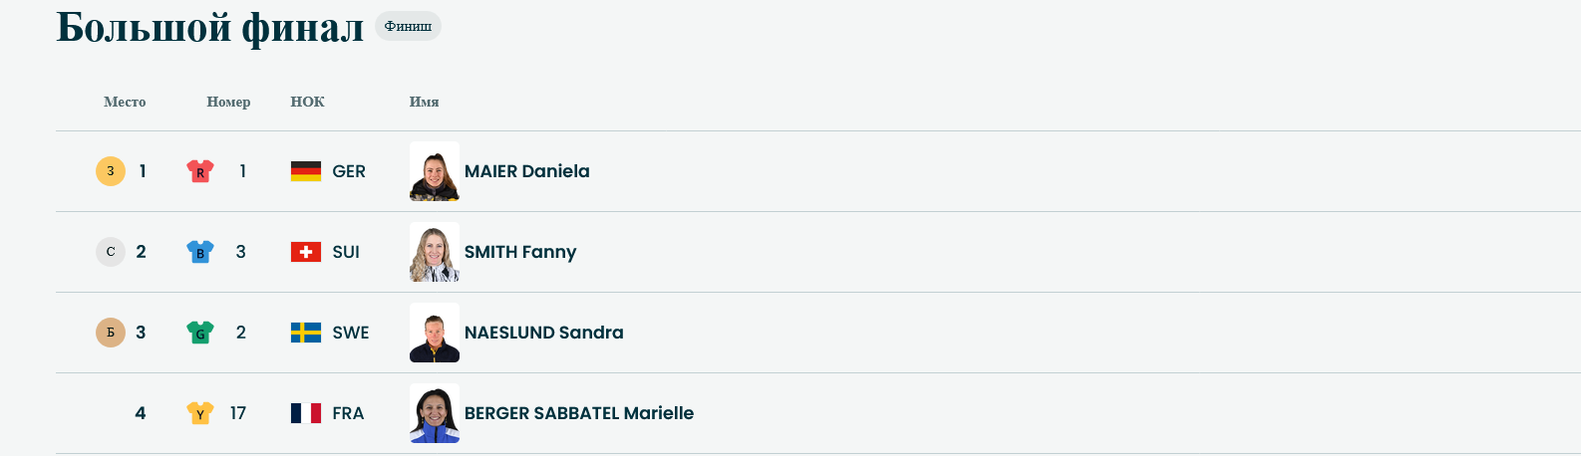The width and height of the screenshot is (1581, 456).
Task: Click the bronze medal badge
Action: click(x=111, y=333)
